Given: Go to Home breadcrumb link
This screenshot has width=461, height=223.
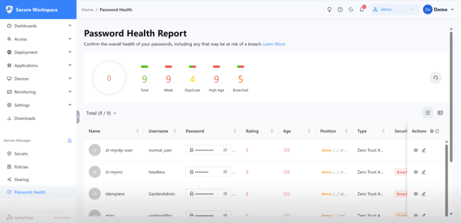Looking at the screenshot, I should 87,10.
